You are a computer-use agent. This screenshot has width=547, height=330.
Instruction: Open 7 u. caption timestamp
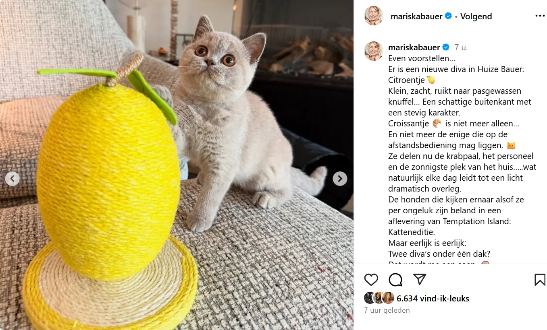pyautogui.click(x=461, y=47)
